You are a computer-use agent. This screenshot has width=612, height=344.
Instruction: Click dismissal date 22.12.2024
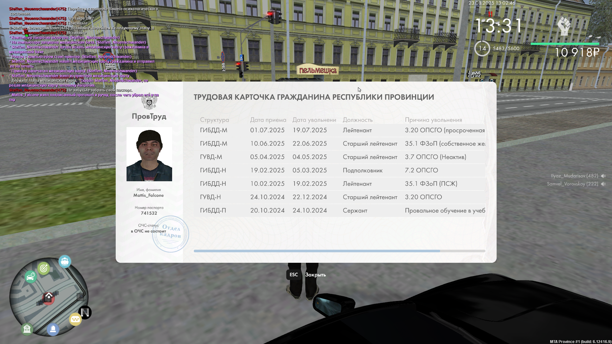[310, 197]
